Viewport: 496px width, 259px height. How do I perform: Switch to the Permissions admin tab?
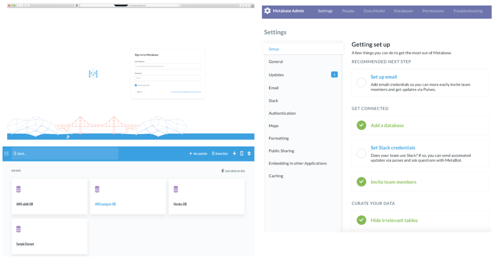point(433,11)
